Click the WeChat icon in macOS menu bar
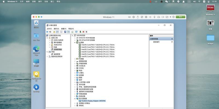Image resolution: width=219 pixels, height=109 pixels. coord(167,2)
